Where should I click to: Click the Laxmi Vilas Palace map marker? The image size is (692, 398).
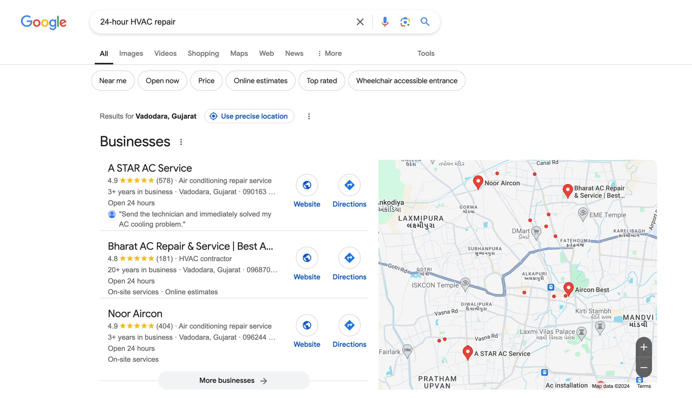pyautogui.click(x=581, y=334)
